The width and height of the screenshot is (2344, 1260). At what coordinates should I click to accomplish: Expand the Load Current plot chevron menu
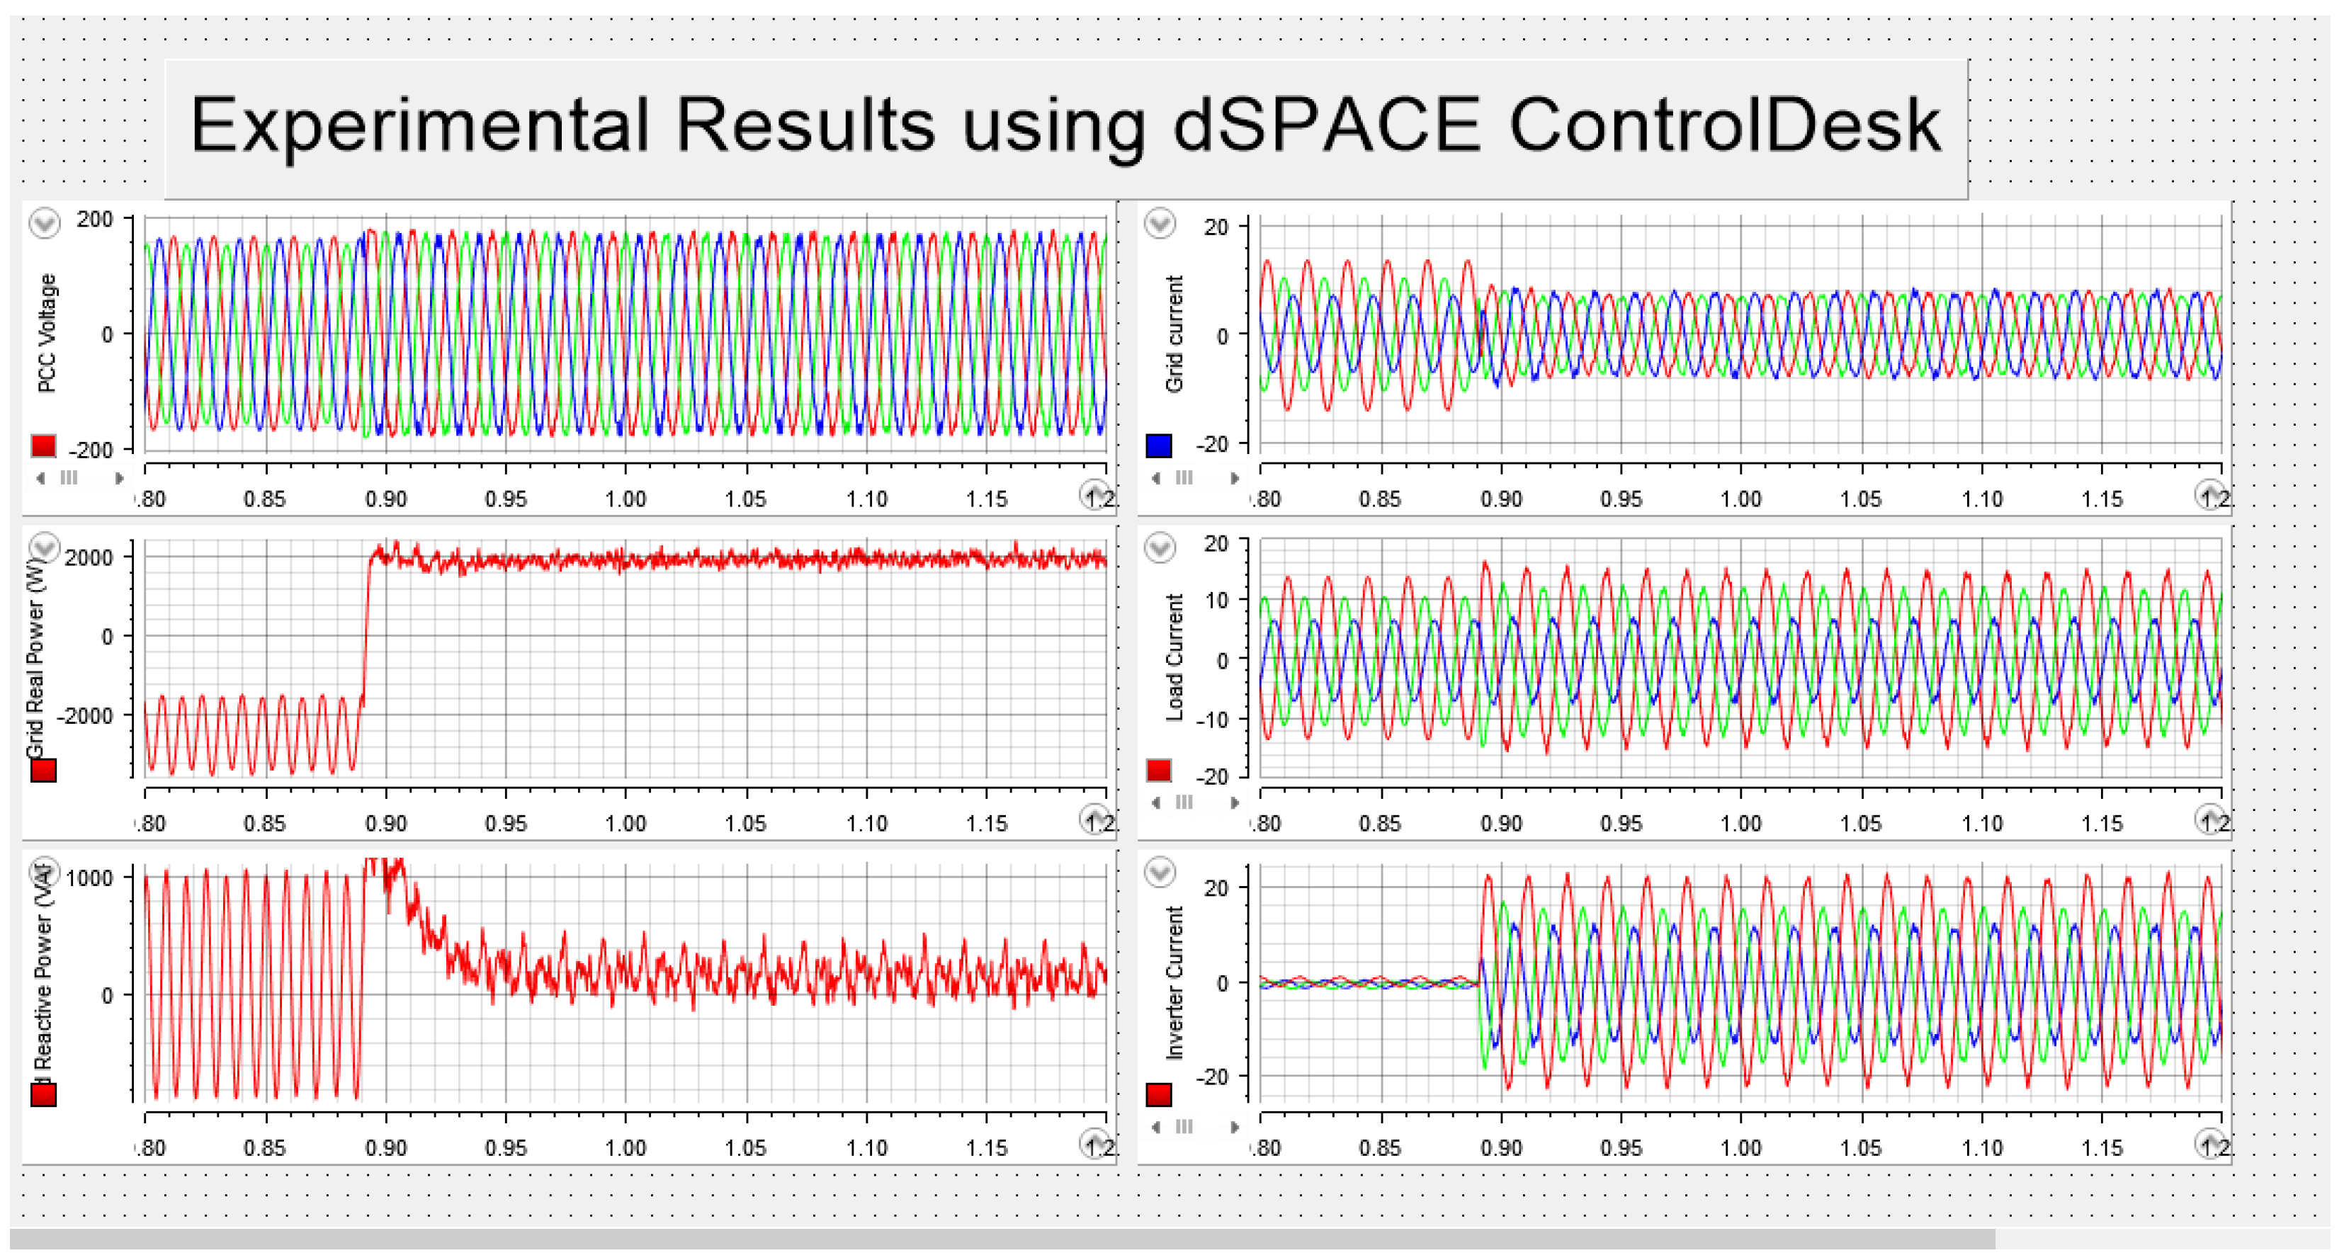click(x=1160, y=547)
